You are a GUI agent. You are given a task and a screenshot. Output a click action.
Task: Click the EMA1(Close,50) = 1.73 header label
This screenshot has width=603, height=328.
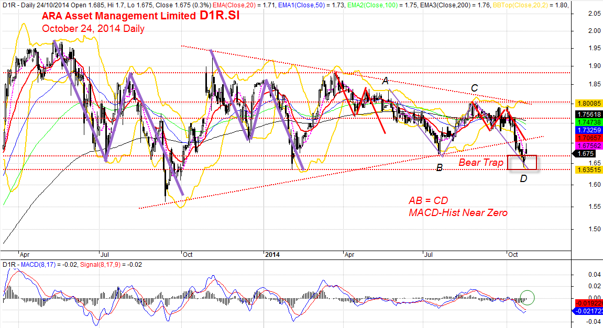(x=312, y=5)
